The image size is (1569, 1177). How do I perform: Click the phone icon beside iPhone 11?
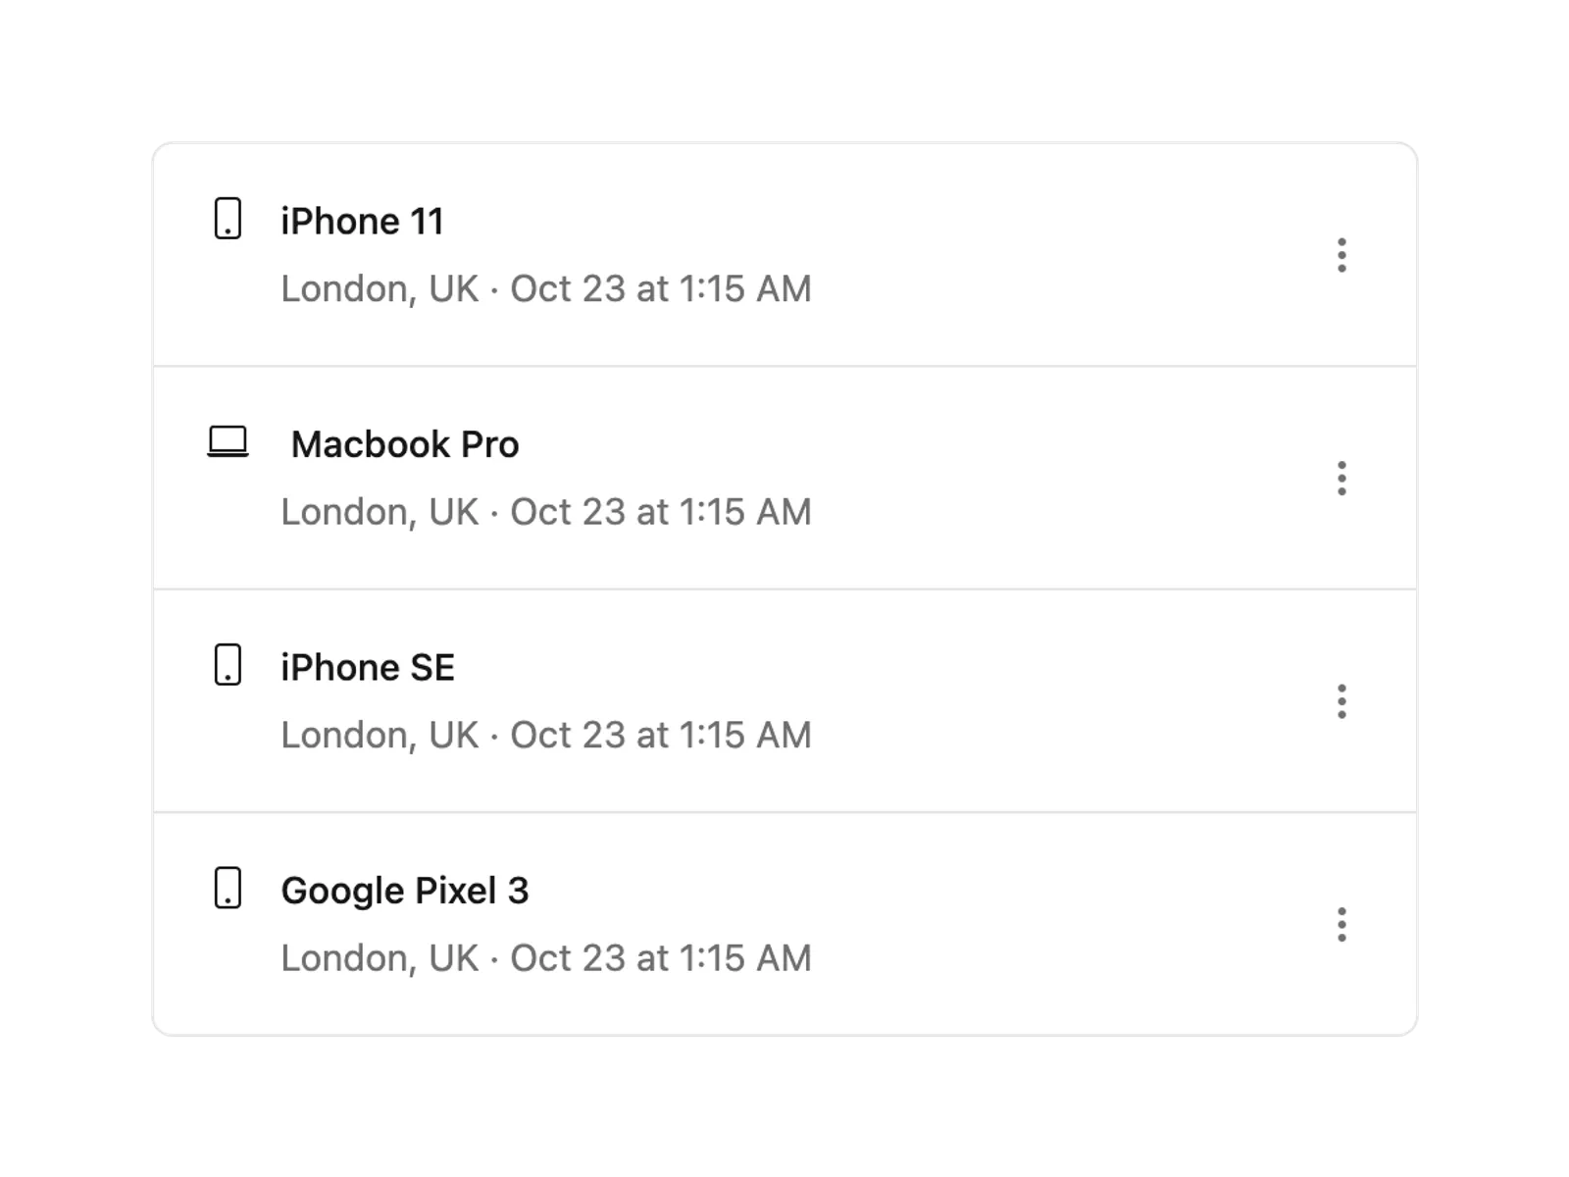click(x=228, y=218)
